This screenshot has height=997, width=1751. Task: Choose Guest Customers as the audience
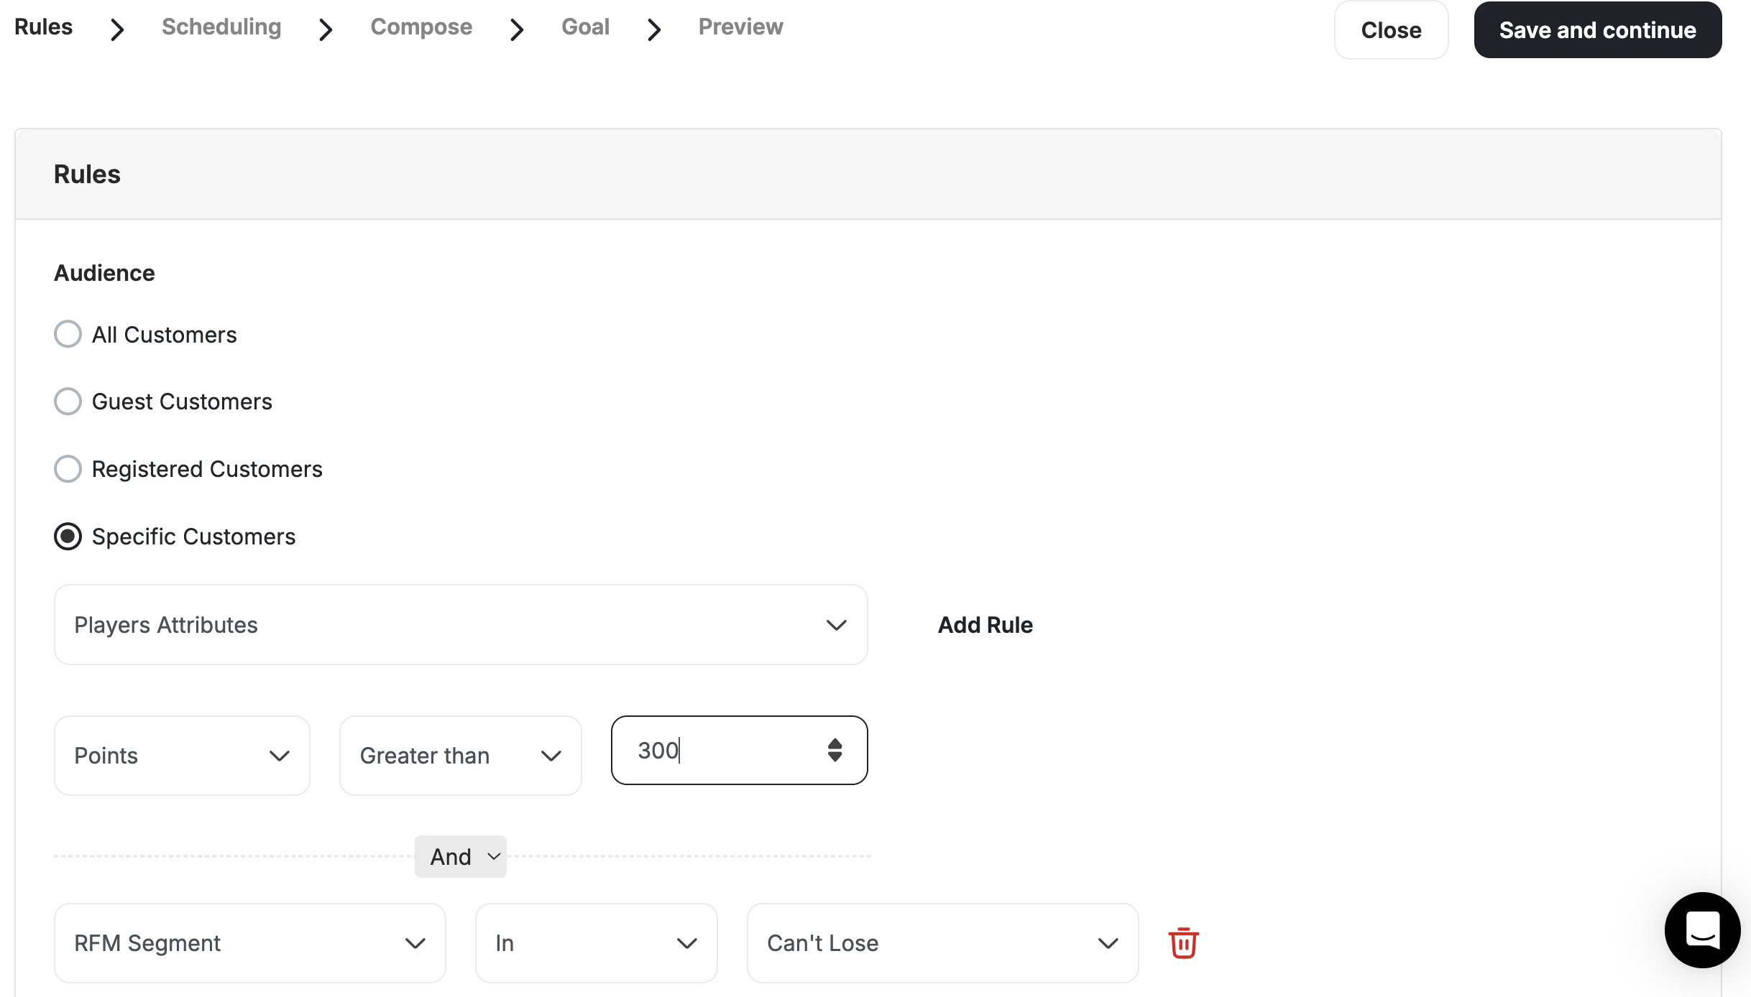pos(67,401)
